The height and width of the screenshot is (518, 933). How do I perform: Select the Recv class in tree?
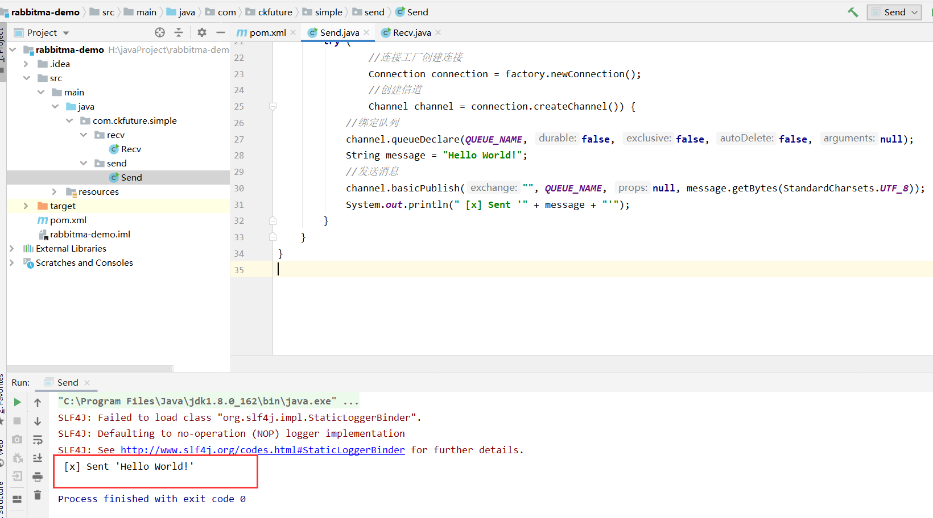tap(125, 149)
